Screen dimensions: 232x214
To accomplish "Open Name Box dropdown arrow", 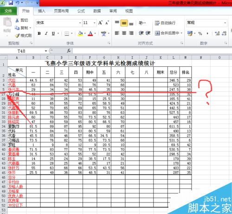I will pos(46,51).
